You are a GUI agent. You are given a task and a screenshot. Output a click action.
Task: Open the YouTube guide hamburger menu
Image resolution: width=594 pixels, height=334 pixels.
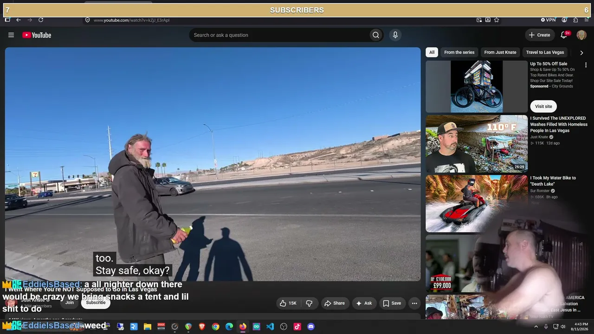click(11, 35)
